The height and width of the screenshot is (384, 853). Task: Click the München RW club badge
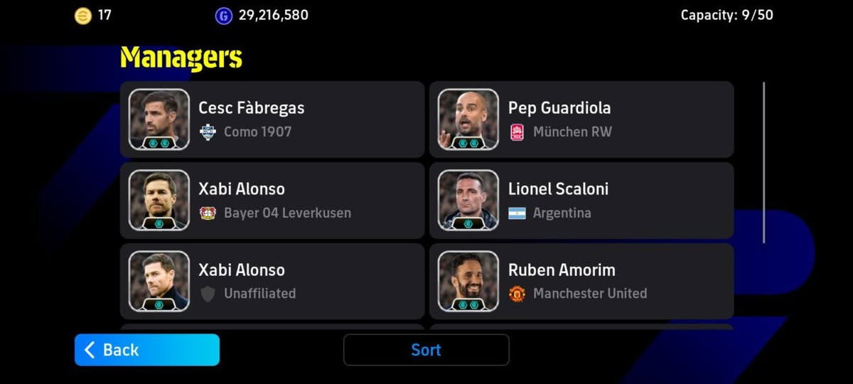(x=517, y=132)
